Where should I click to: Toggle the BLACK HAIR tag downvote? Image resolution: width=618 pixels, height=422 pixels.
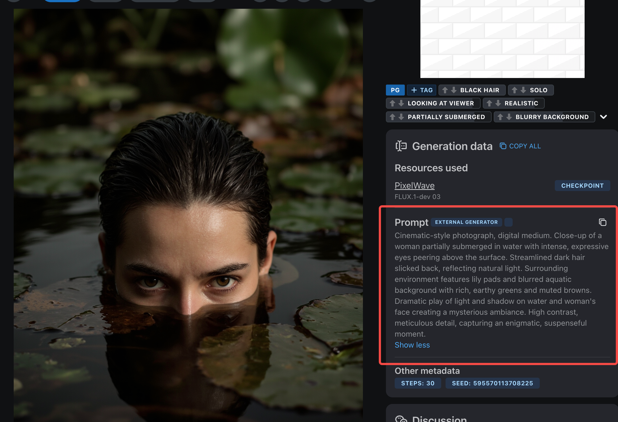tap(454, 90)
